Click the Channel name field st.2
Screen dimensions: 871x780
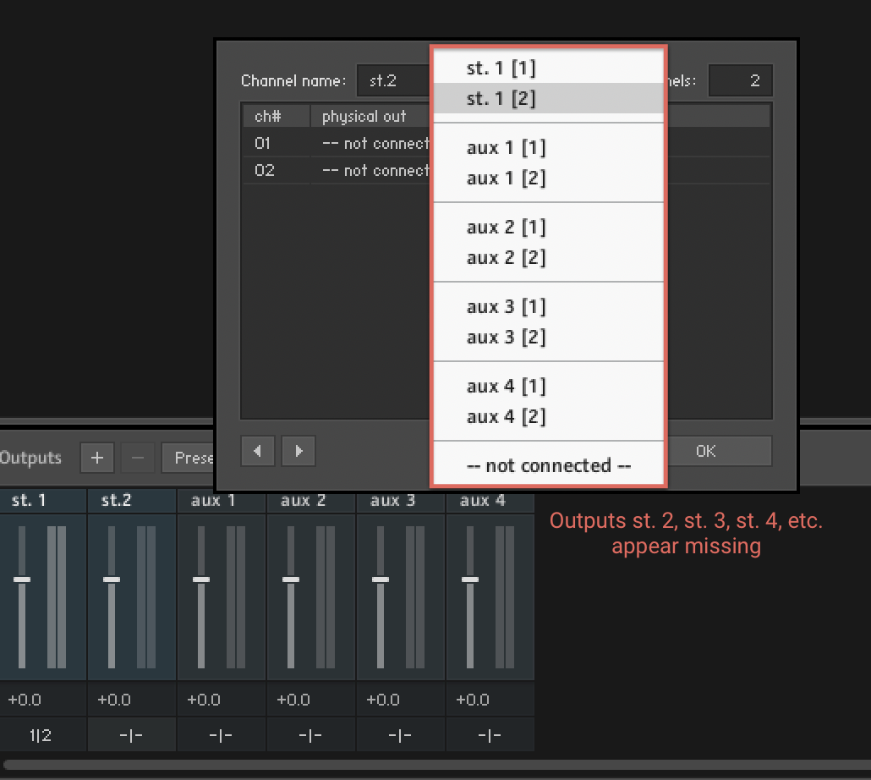click(393, 81)
